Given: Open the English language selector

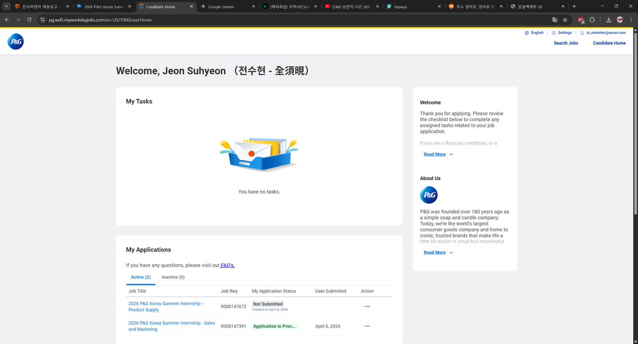Looking at the screenshot, I should pos(534,33).
